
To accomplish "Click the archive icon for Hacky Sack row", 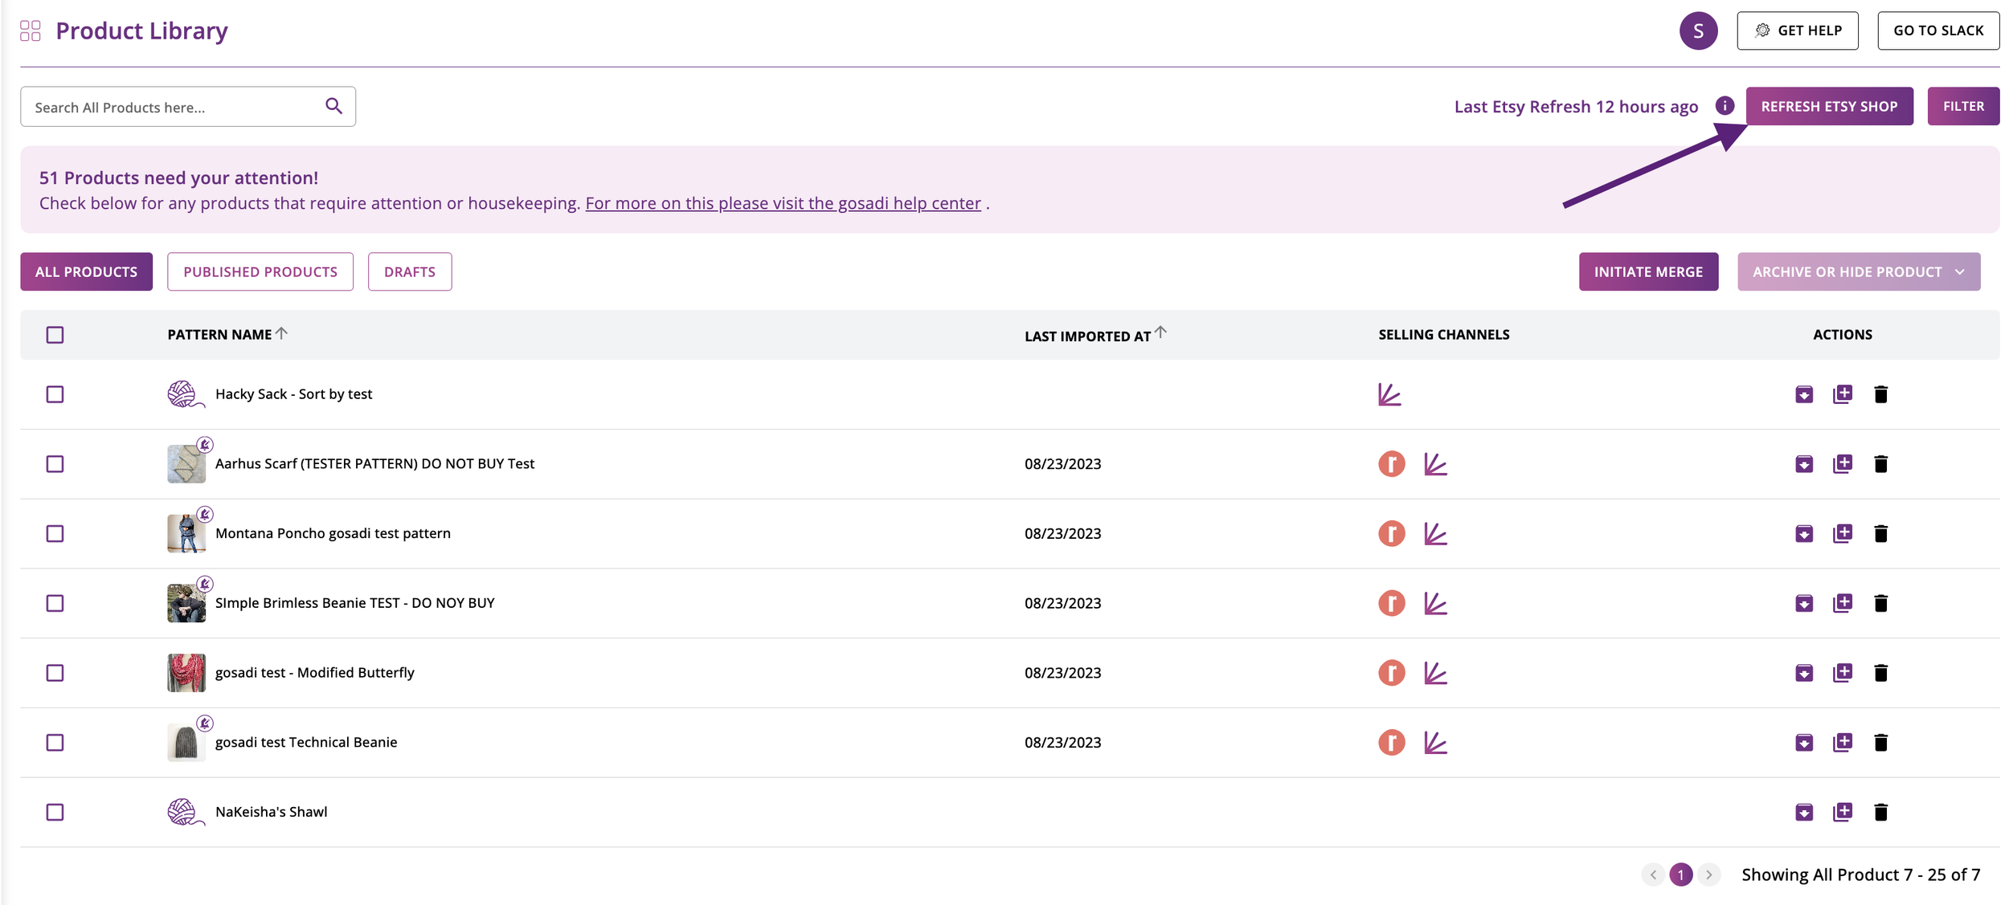I will point(1803,394).
